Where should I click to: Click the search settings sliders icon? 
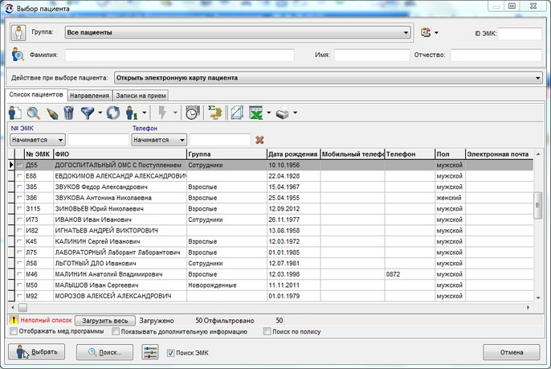(150, 352)
